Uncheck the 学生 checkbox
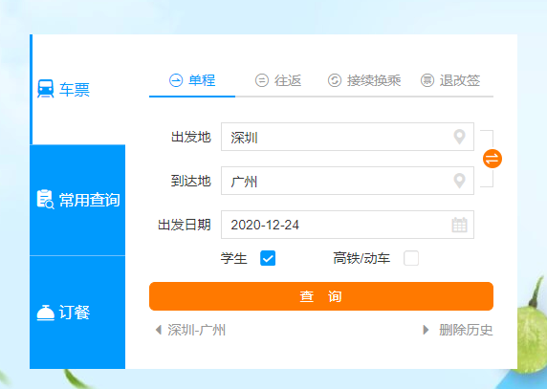547x389 pixels. 268,258
